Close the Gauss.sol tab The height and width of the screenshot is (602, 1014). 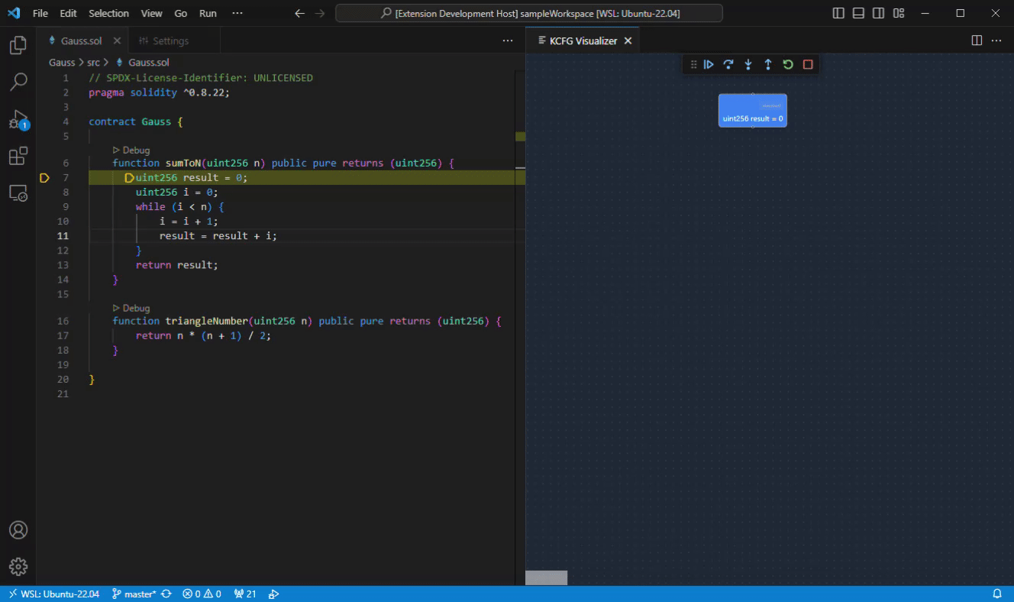click(x=117, y=41)
